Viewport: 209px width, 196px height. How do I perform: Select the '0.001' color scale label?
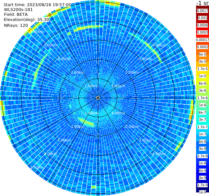(x=203, y=18)
